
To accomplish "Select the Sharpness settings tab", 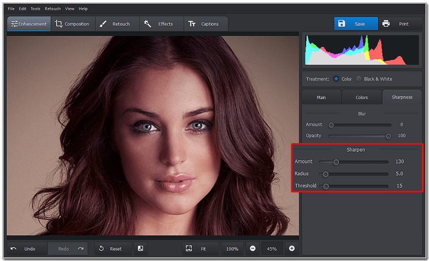I will (402, 97).
